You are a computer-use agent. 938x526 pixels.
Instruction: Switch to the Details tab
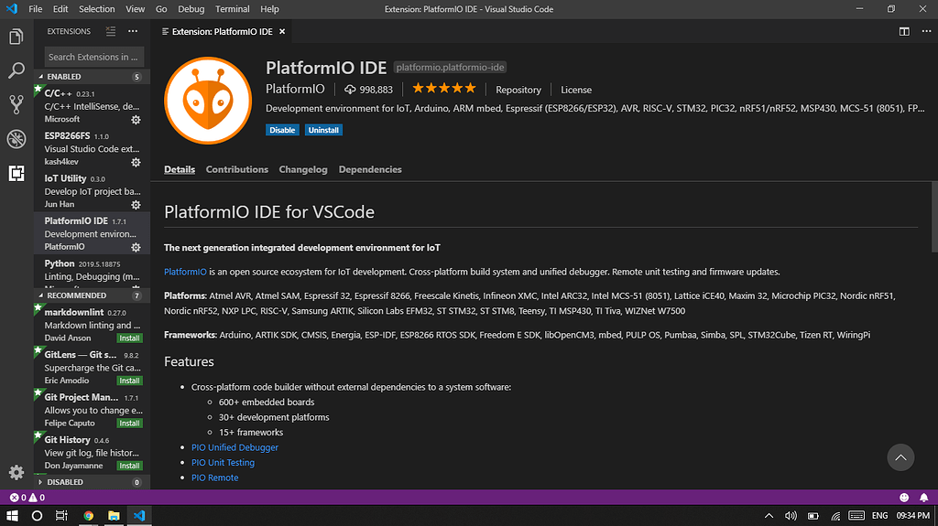[x=180, y=169]
